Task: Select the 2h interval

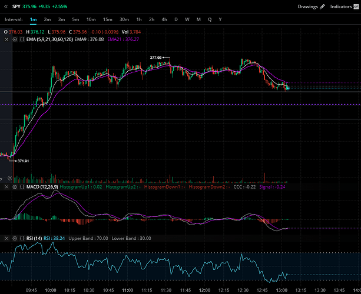Action: (x=151, y=19)
